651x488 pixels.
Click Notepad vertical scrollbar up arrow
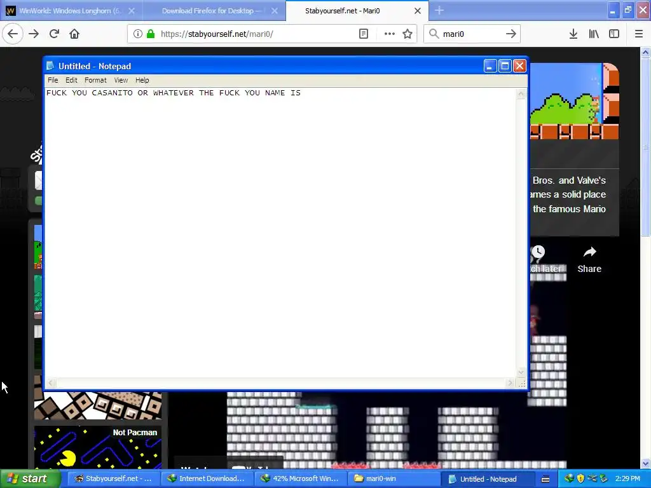point(521,94)
